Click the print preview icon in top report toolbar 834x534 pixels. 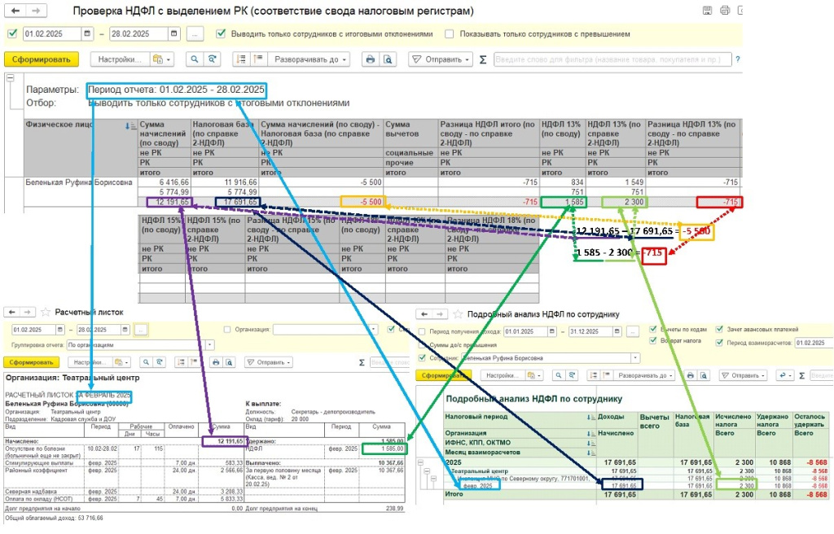click(x=388, y=59)
